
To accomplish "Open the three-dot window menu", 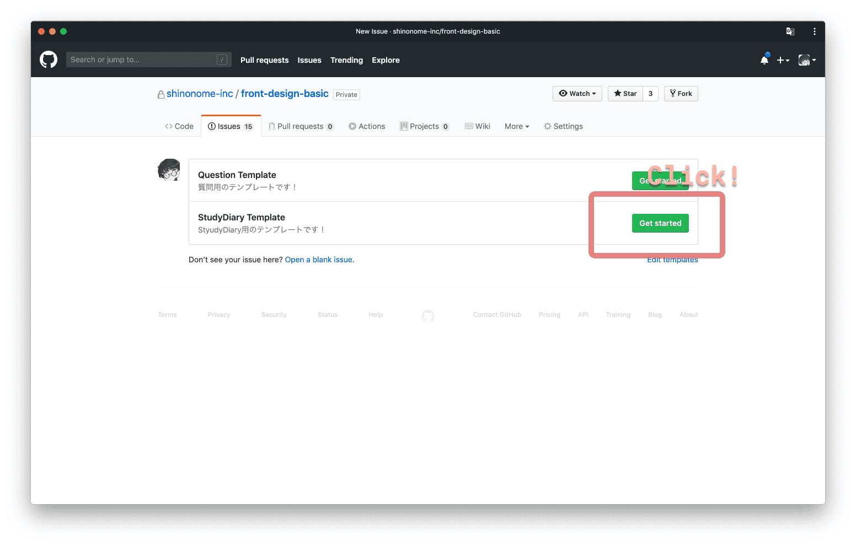I will tap(815, 31).
